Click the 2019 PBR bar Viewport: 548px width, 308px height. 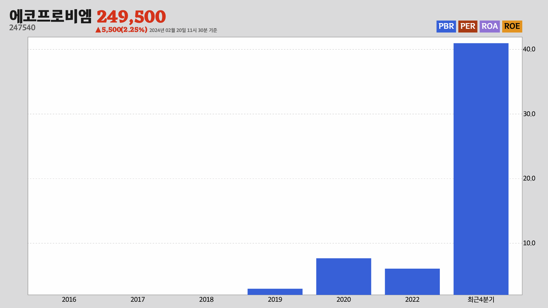(x=275, y=292)
